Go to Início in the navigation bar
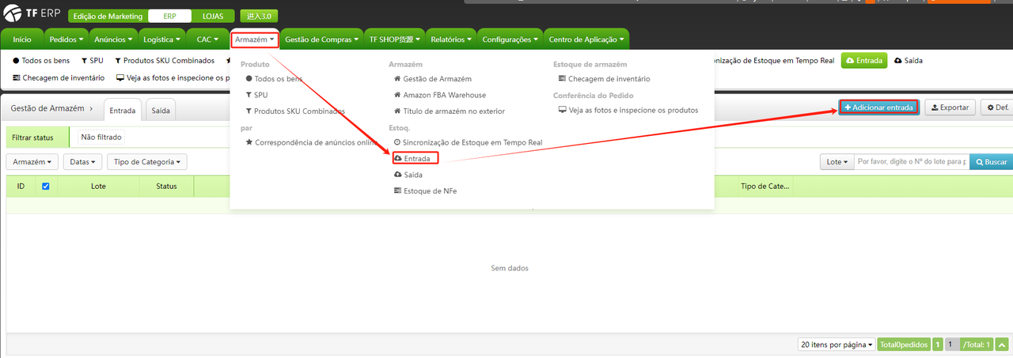The image size is (1013, 358). 22,39
